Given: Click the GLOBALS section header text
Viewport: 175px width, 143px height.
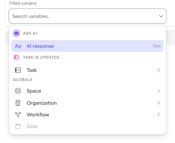Looking at the screenshot, I should click(x=23, y=80).
